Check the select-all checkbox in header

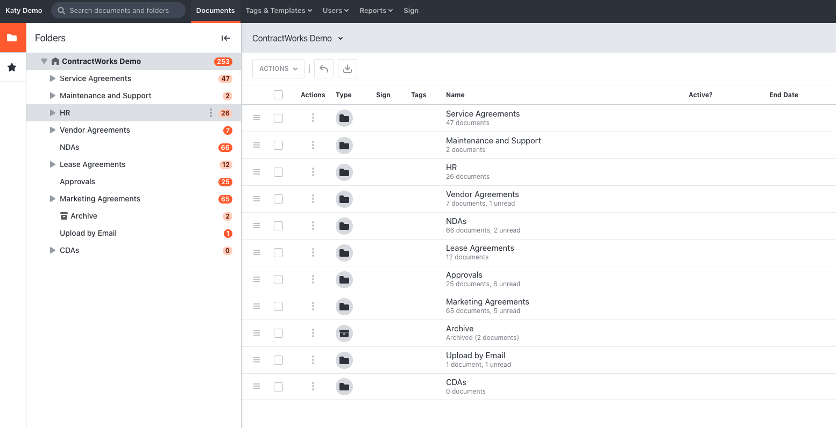click(278, 95)
